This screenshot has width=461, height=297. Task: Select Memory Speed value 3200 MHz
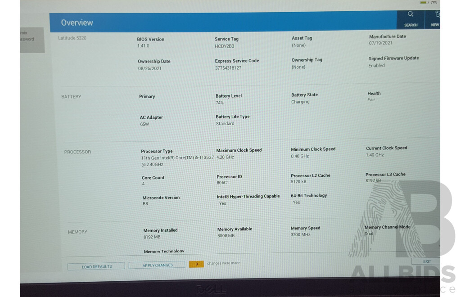[300, 234]
